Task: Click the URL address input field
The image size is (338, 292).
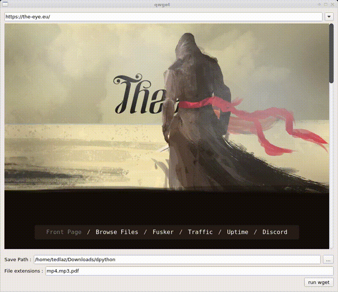Action: (163, 16)
